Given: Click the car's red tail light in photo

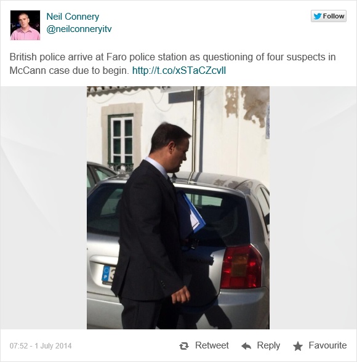Looking at the screenshot, I should tap(241, 267).
